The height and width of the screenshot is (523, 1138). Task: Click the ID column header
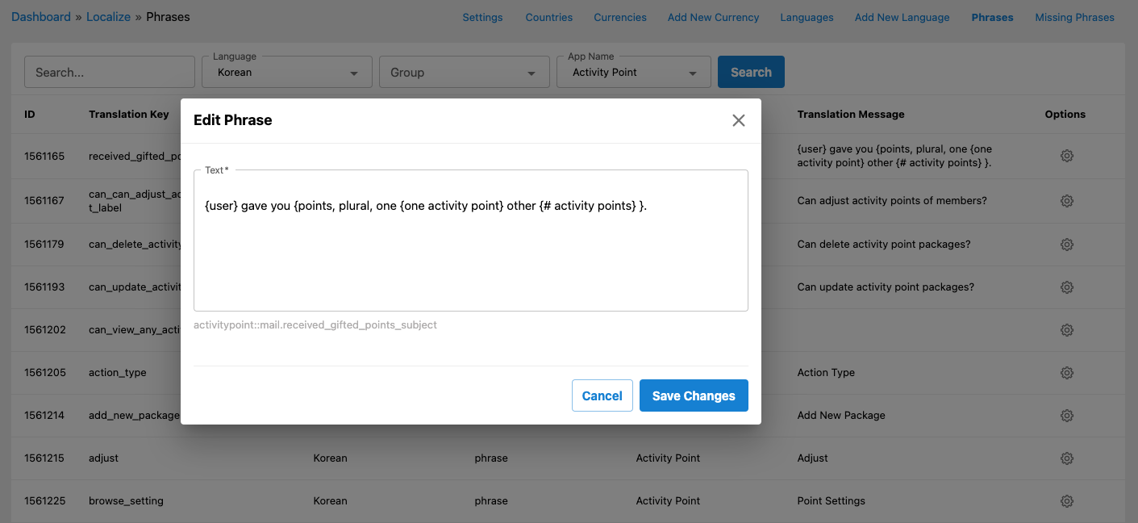click(x=30, y=115)
